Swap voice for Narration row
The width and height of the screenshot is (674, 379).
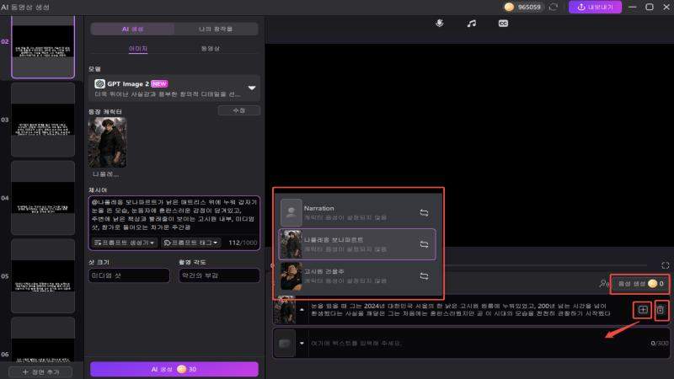pos(424,213)
